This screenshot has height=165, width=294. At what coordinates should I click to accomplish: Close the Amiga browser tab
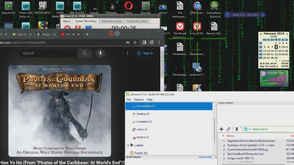point(55,34)
